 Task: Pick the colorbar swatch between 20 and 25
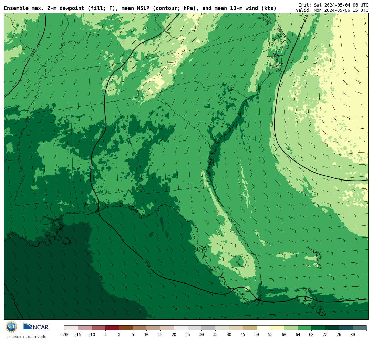[x=181, y=328]
